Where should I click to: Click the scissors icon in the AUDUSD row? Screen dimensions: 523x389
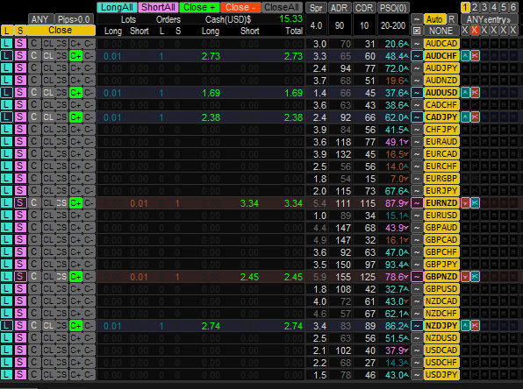tap(475, 93)
